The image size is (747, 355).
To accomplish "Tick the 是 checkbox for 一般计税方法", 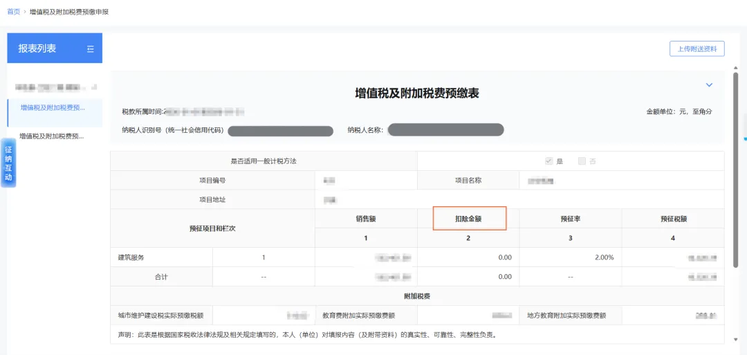I will coord(548,161).
